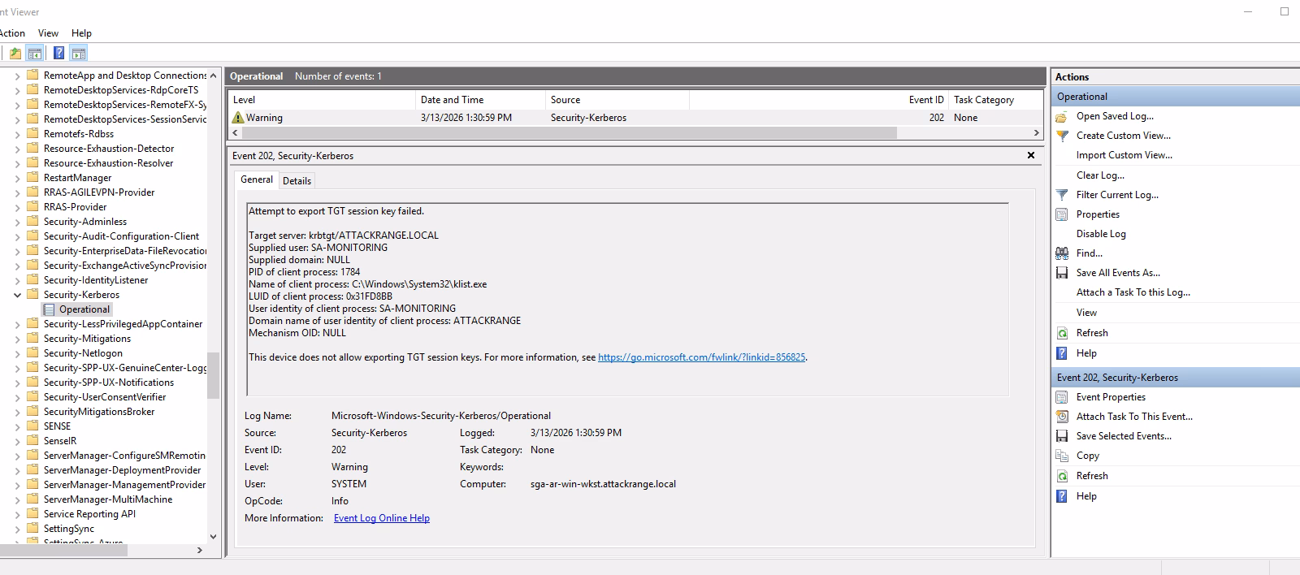Image resolution: width=1300 pixels, height=575 pixels.
Task: Open the Action menu
Action: click(11, 33)
